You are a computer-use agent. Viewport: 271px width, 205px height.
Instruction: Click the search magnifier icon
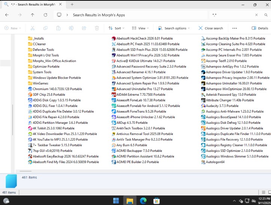pyautogui.click(x=266, y=15)
